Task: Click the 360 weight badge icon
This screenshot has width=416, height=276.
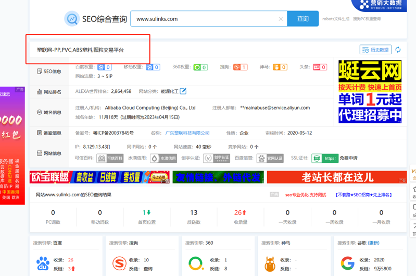Action: click(200, 67)
